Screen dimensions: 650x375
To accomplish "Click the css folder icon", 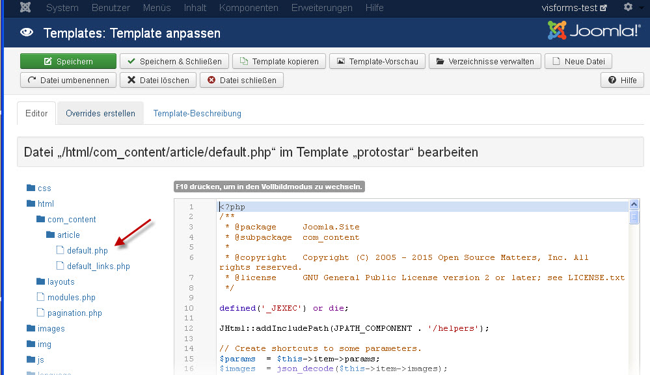I will (31, 188).
